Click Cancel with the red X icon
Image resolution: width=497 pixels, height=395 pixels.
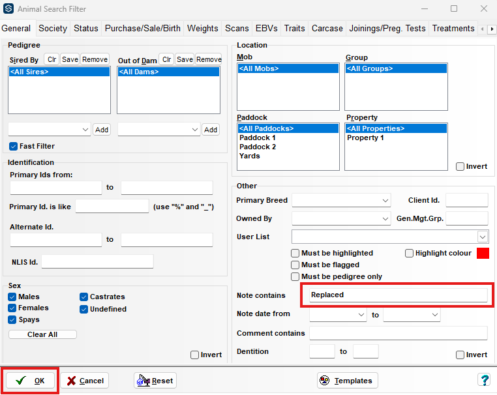point(85,381)
